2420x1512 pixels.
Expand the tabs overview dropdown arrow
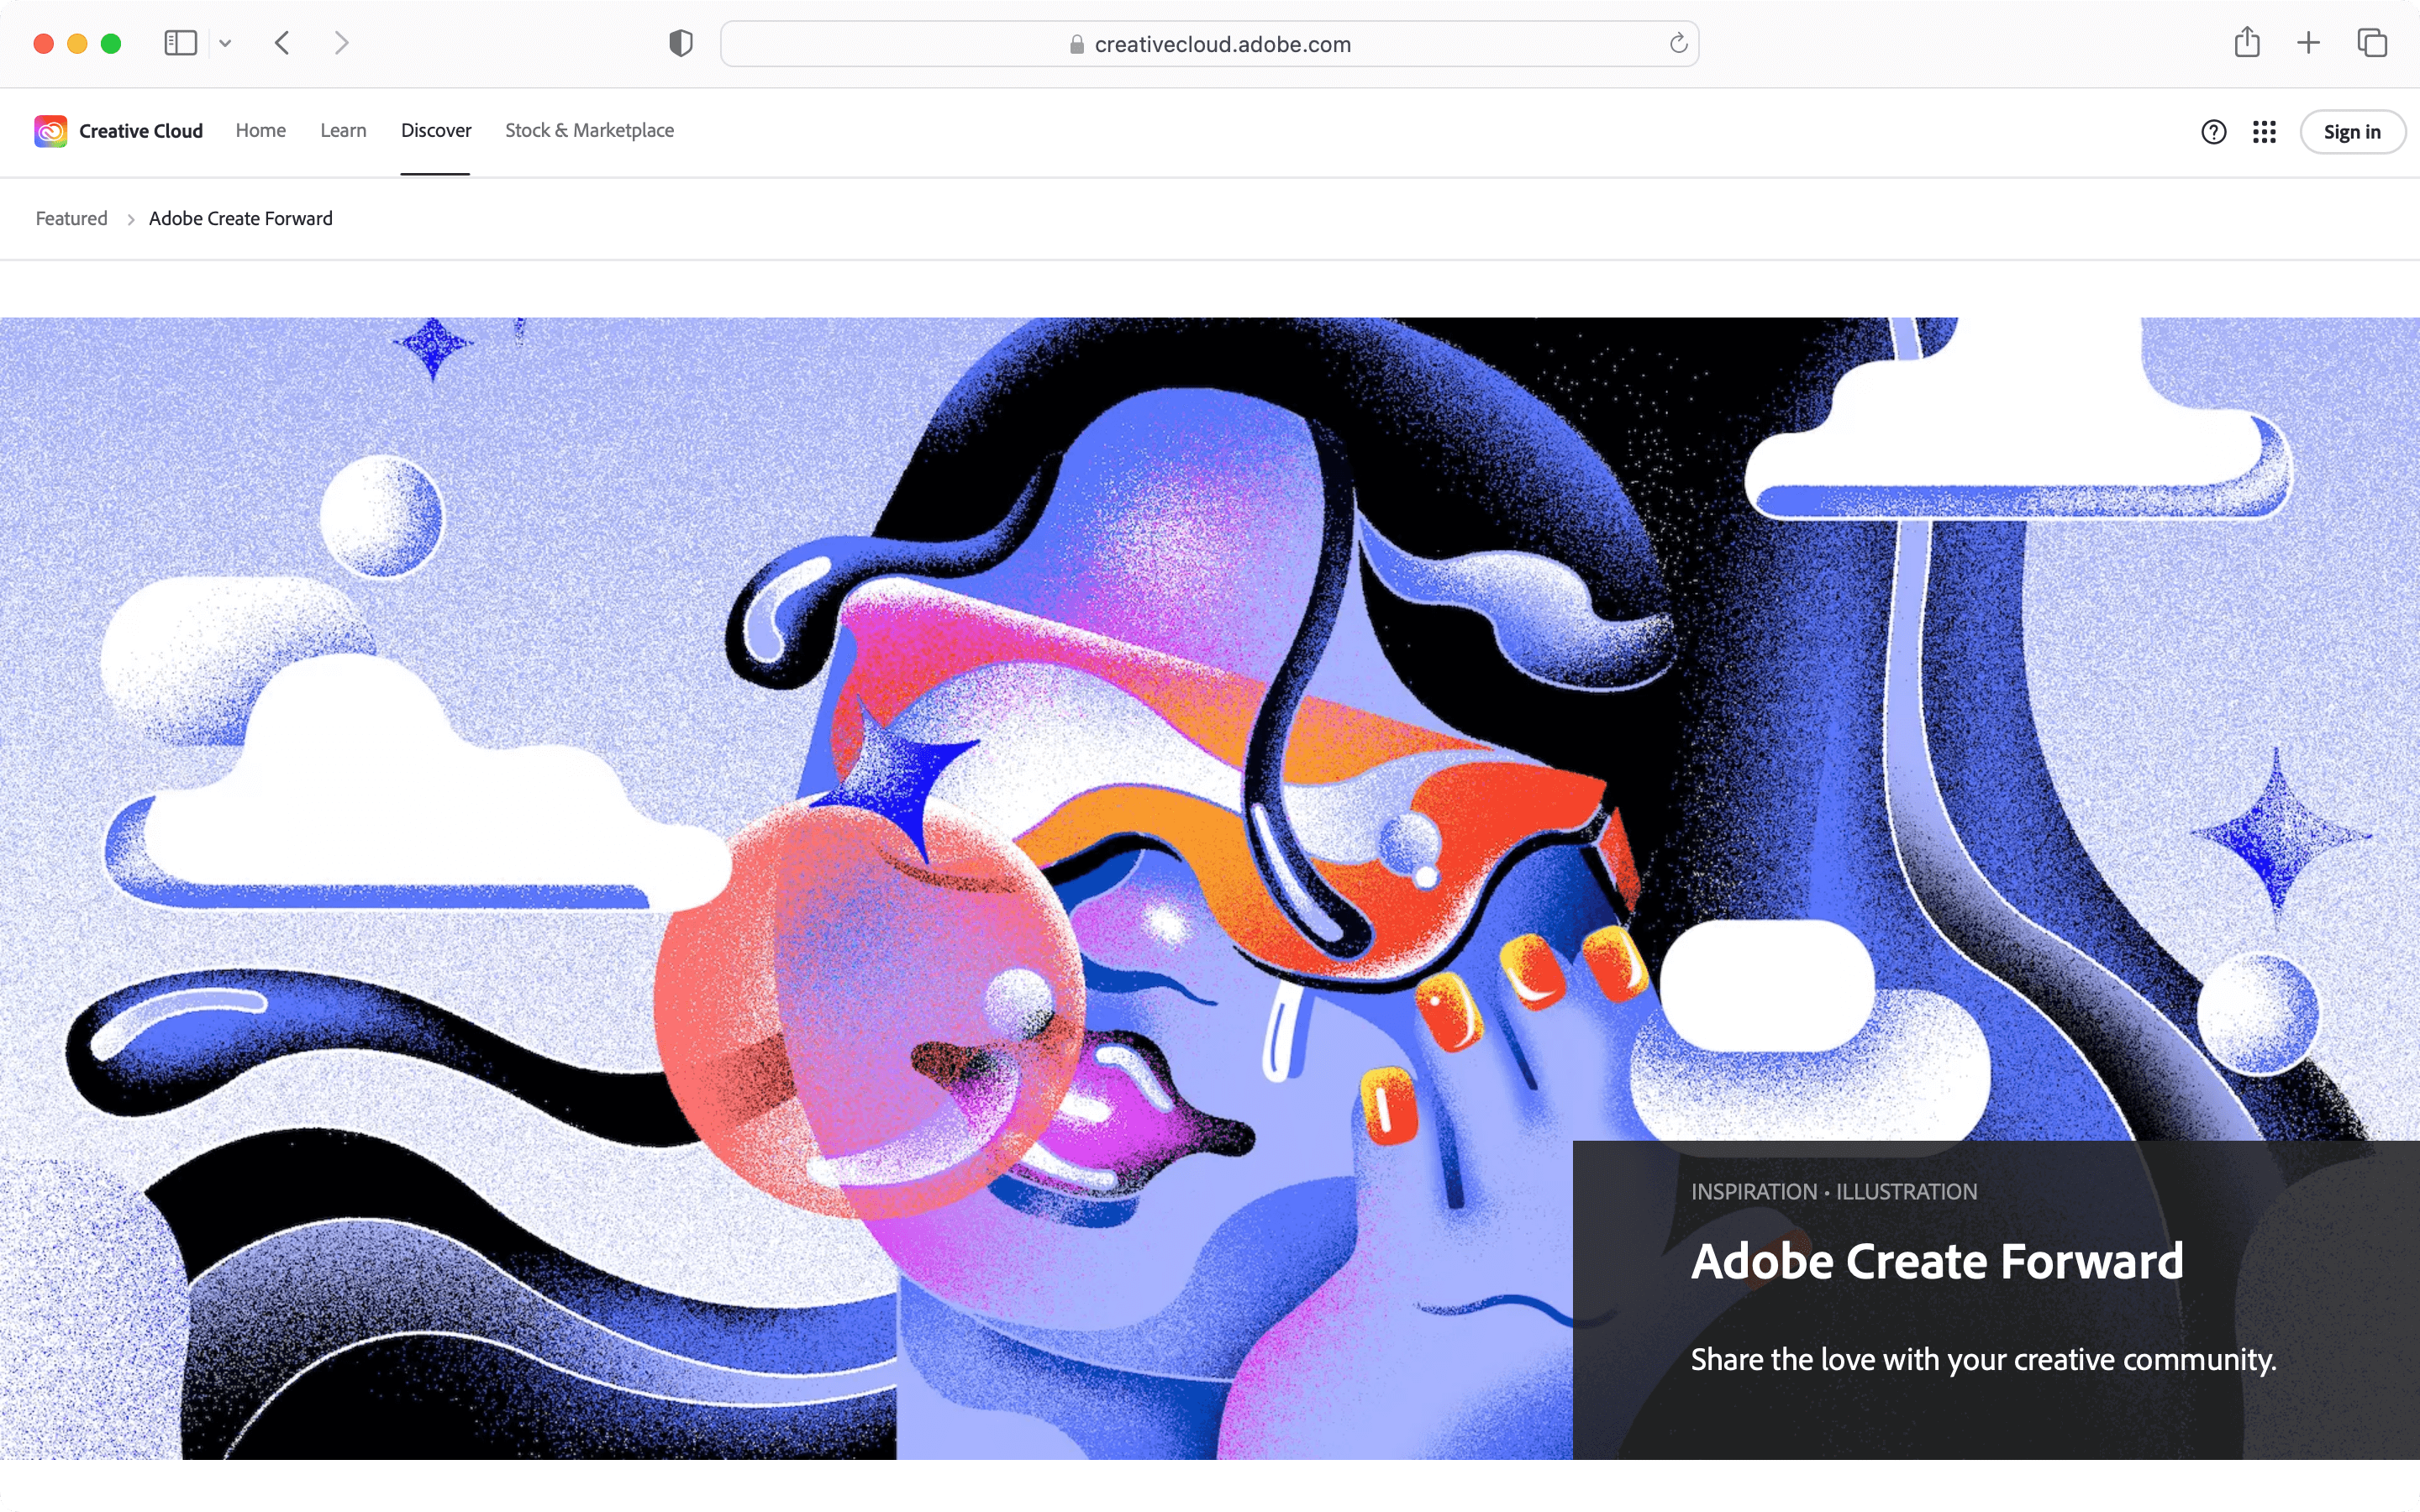tap(223, 42)
